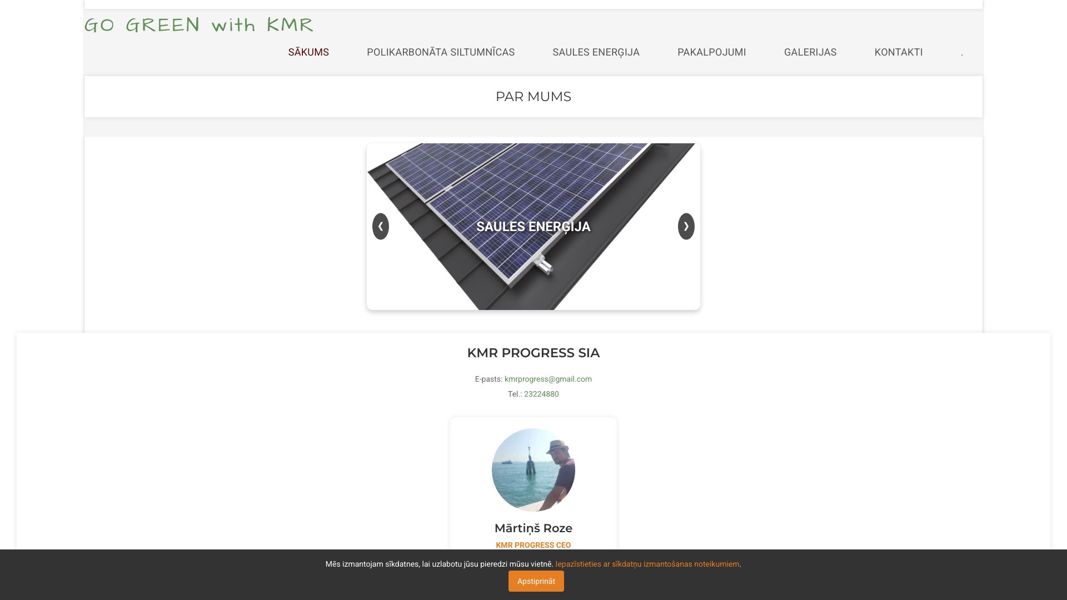Go to Galerijas page
1067x600 pixels.
[x=810, y=52]
